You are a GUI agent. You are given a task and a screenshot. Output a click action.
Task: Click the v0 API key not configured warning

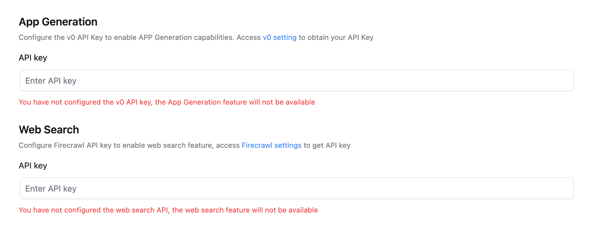pos(167,102)
